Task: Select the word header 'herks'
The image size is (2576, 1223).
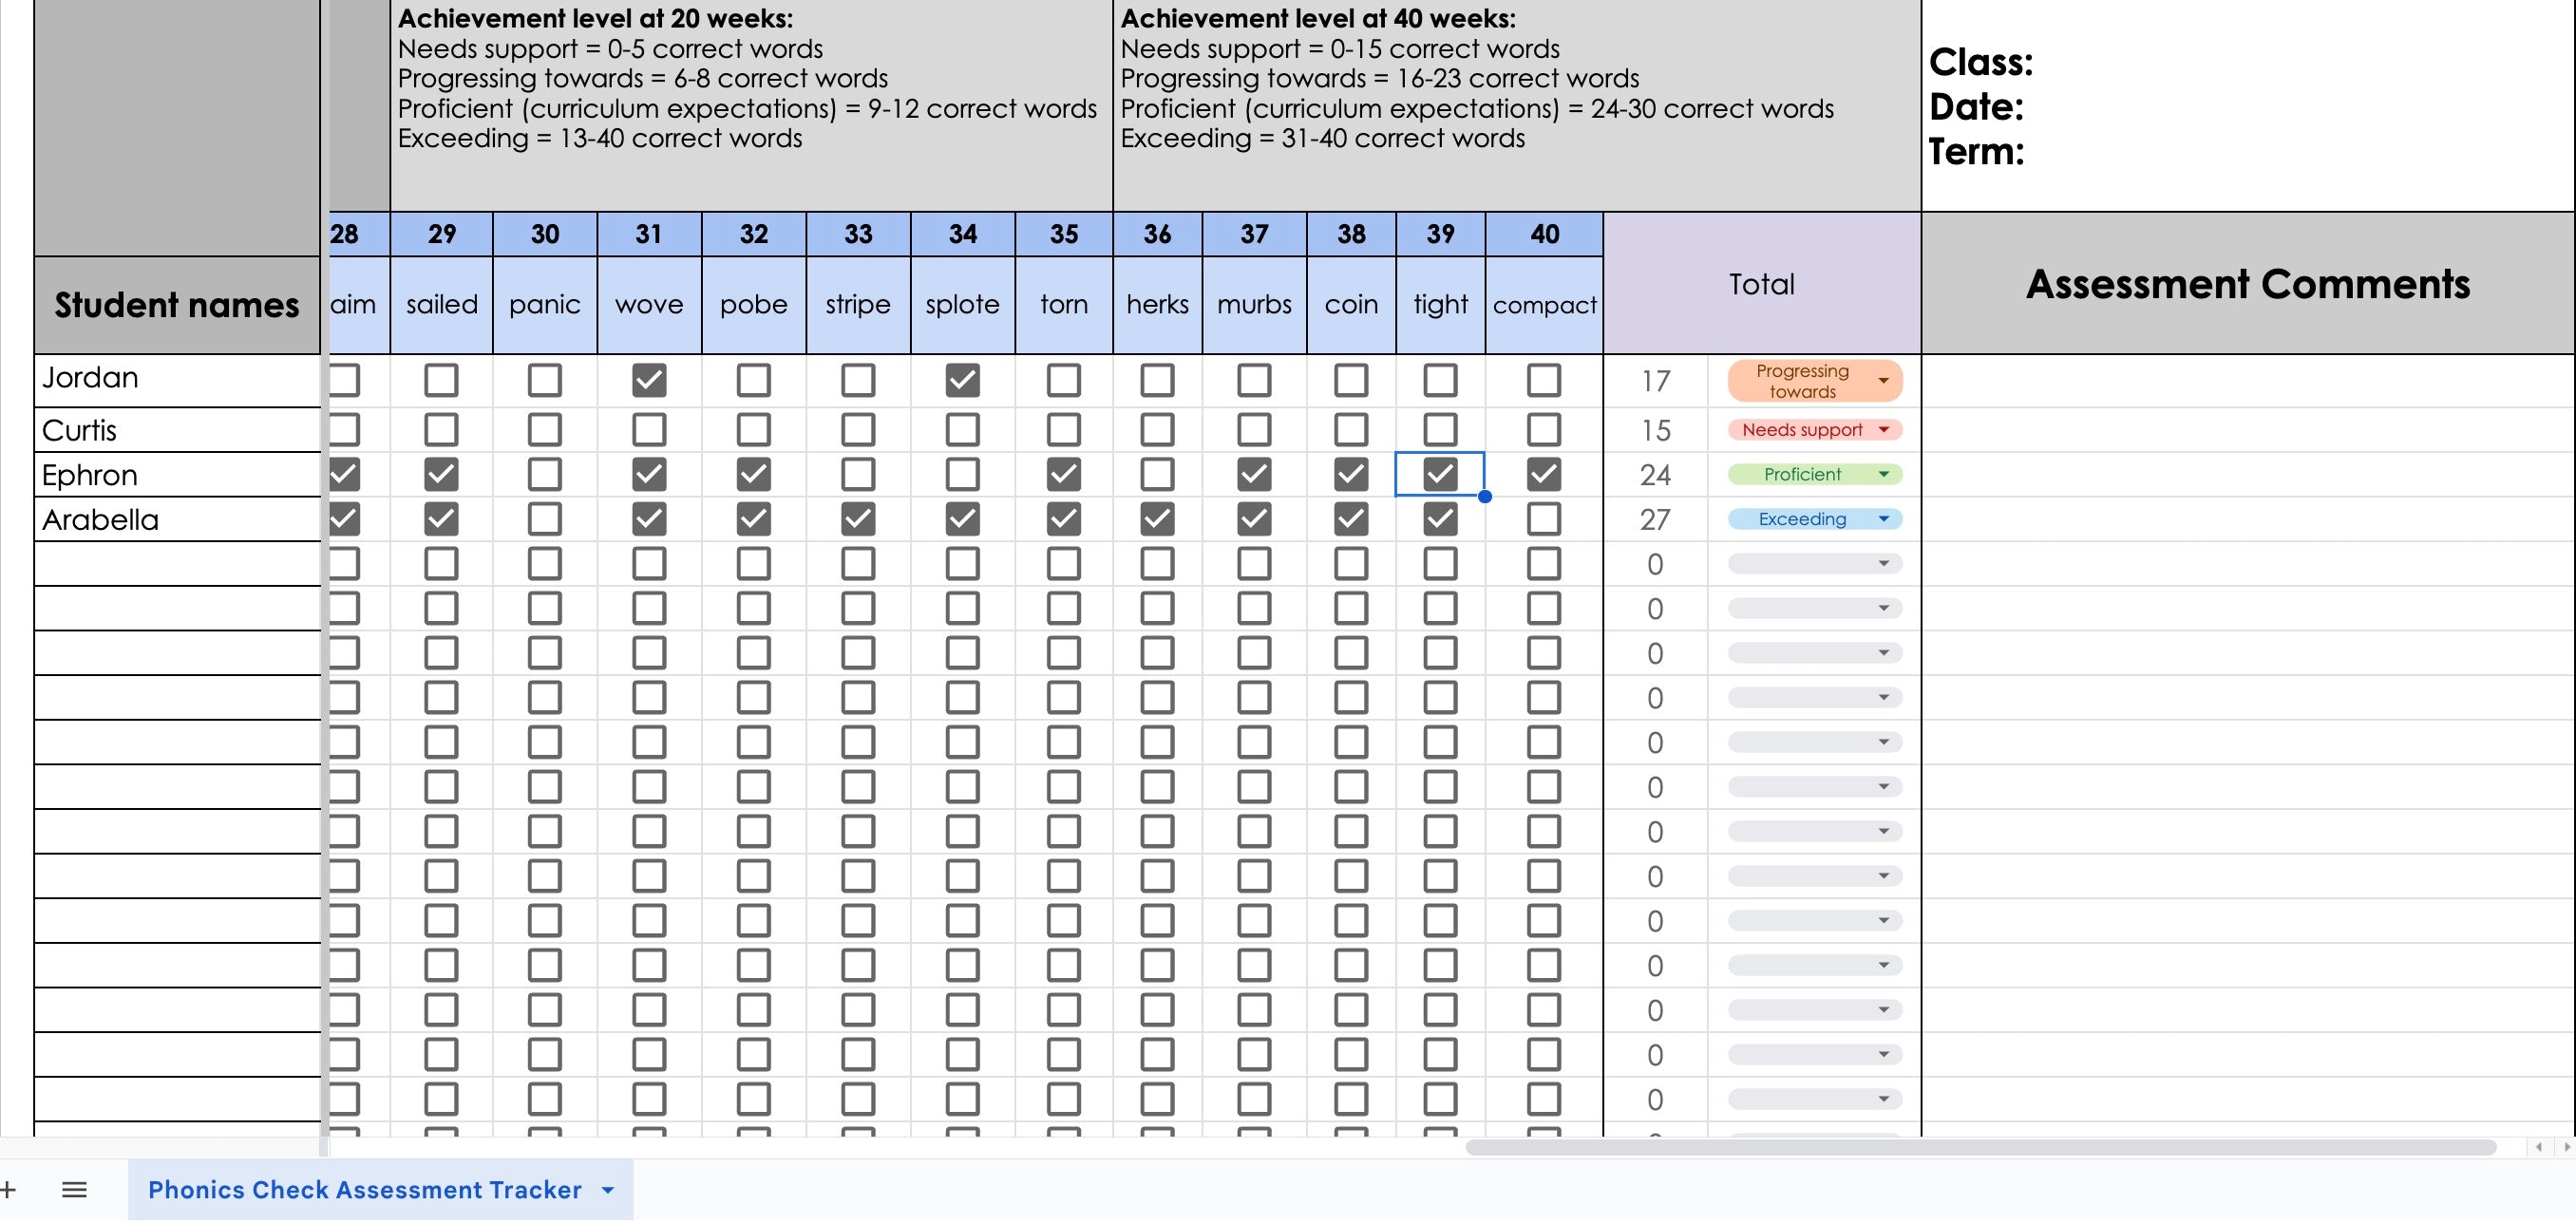Action: pos(1157,305)
